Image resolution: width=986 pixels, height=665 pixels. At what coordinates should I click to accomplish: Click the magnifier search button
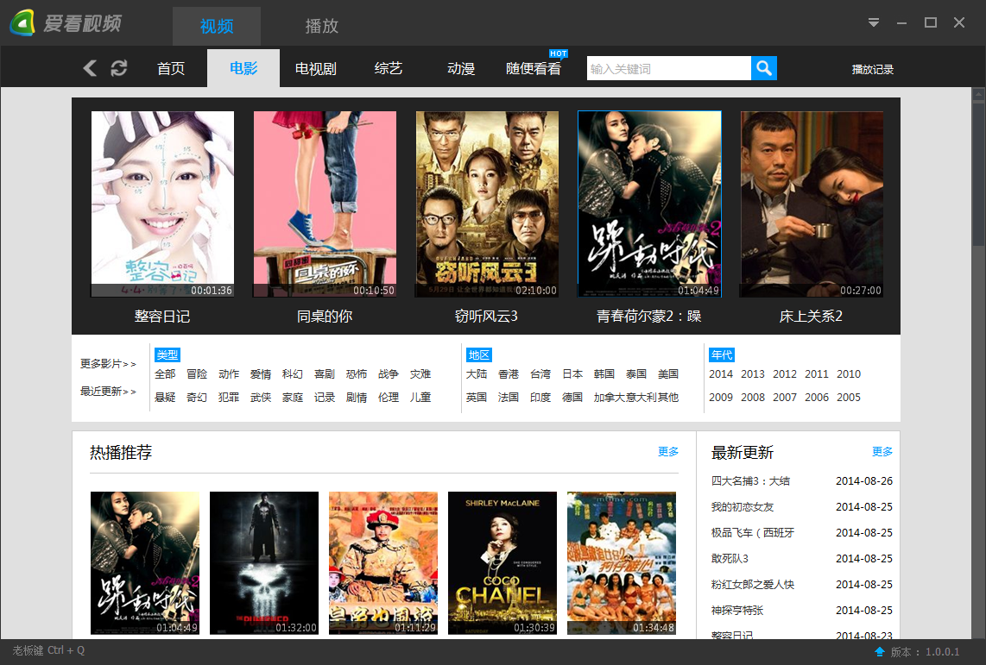pos(764,68)
